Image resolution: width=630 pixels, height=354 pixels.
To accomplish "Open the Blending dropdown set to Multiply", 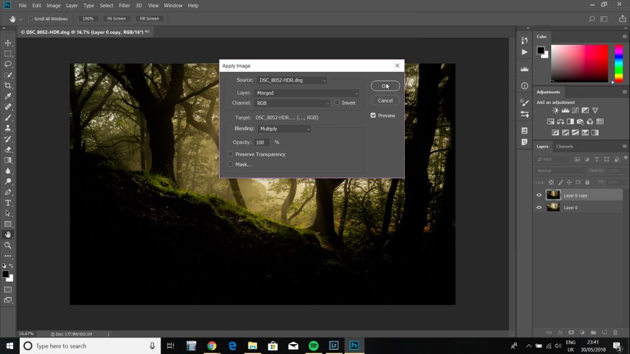I will pos(284,128).
